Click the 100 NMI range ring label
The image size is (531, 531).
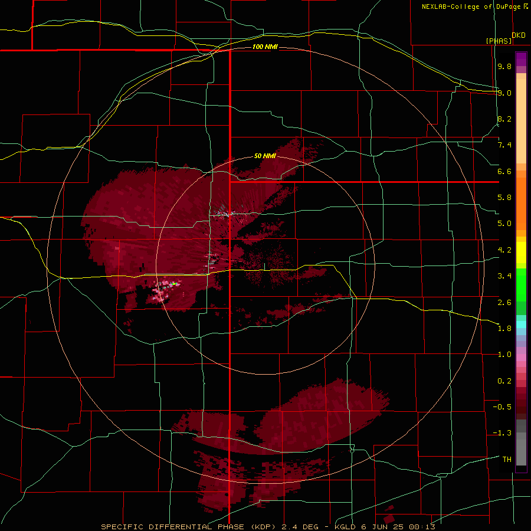[x=265, y=47]
